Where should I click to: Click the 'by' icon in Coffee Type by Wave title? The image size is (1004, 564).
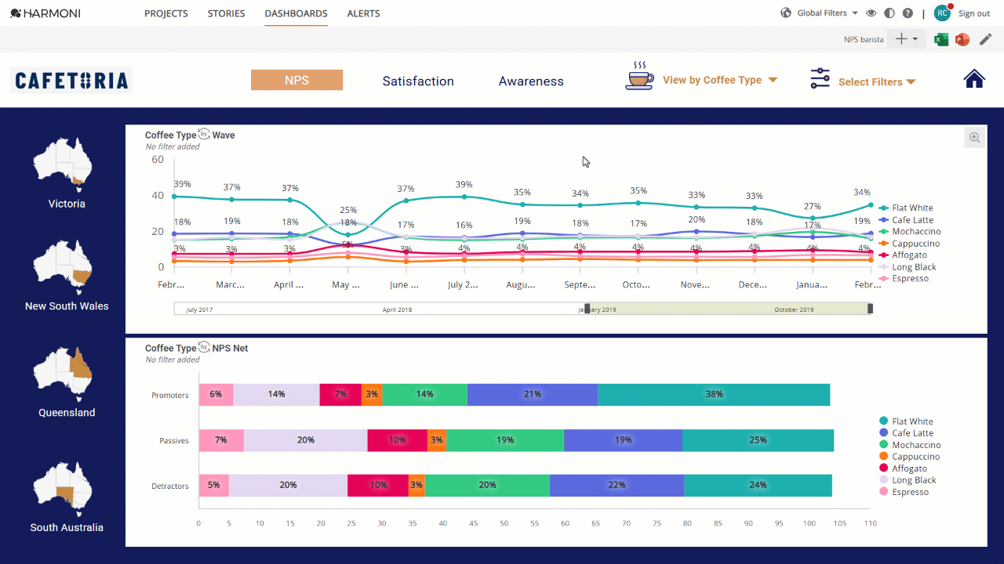tap(205, 134)
